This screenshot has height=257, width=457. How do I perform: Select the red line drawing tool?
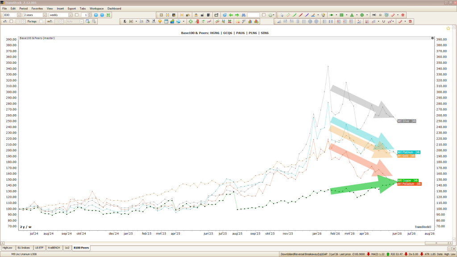[x=300, y=15]
